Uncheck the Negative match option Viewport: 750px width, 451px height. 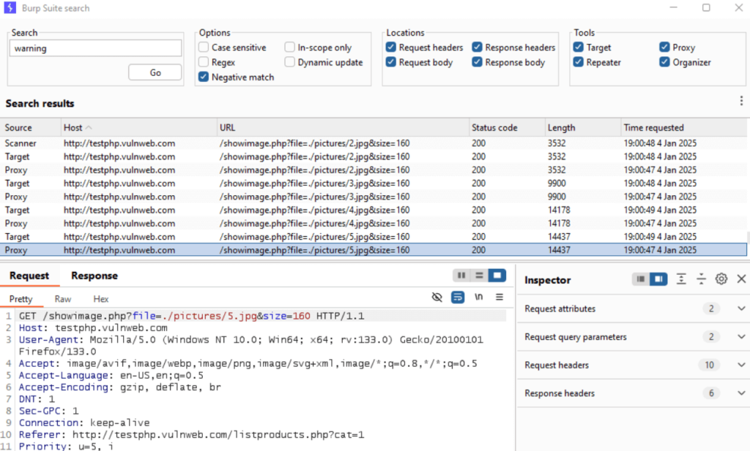coord(204,77)
